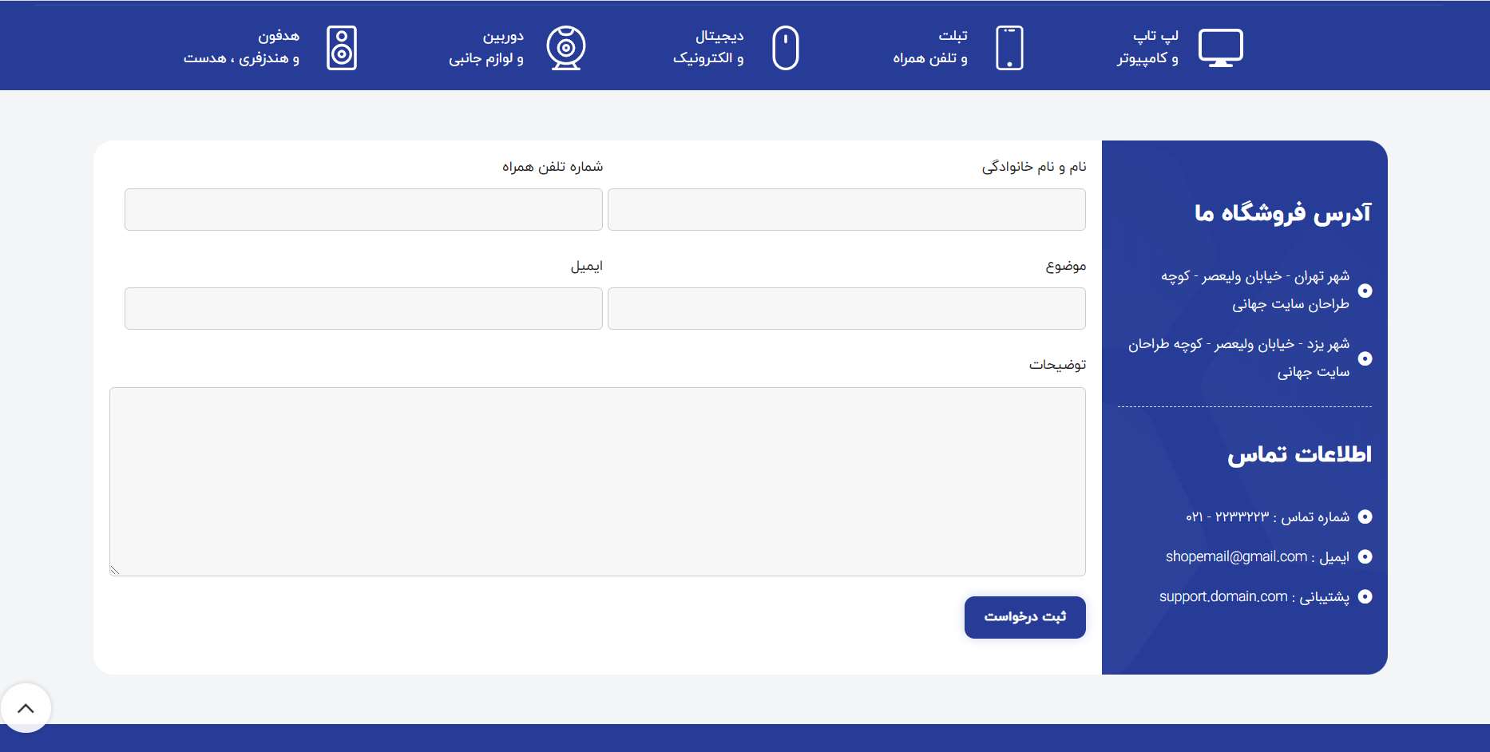Open the لپ تاپ و کامپیوتر category
This screenshot has height=752, width=1490.
pos(1147,47)
